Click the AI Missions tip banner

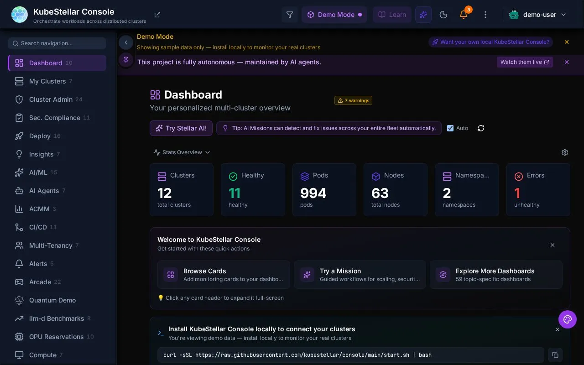tap(329, 128)
